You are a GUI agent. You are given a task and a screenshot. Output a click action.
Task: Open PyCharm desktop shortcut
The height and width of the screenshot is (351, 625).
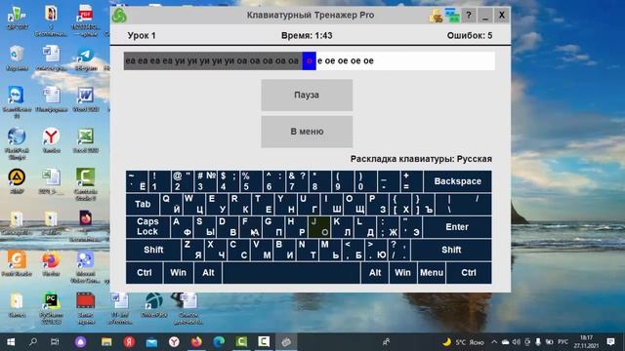point(51,308)
